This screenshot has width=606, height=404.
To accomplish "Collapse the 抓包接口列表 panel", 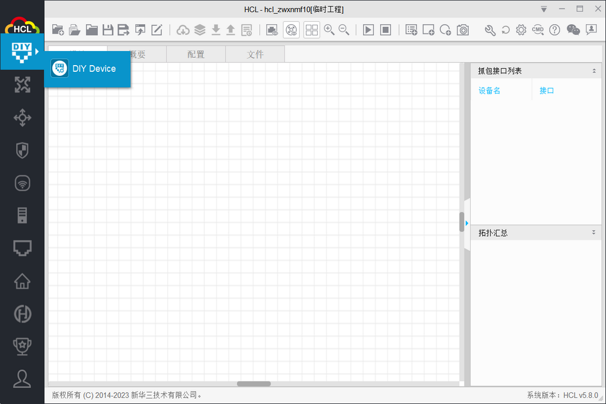I will tap(593, 70).
